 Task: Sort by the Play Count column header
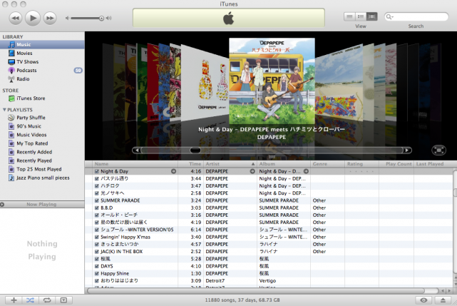point(396,164)
